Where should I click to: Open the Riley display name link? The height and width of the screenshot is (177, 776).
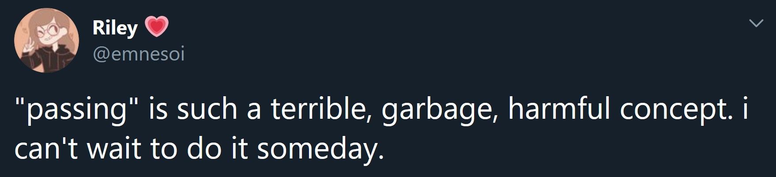tap(115, 28)
